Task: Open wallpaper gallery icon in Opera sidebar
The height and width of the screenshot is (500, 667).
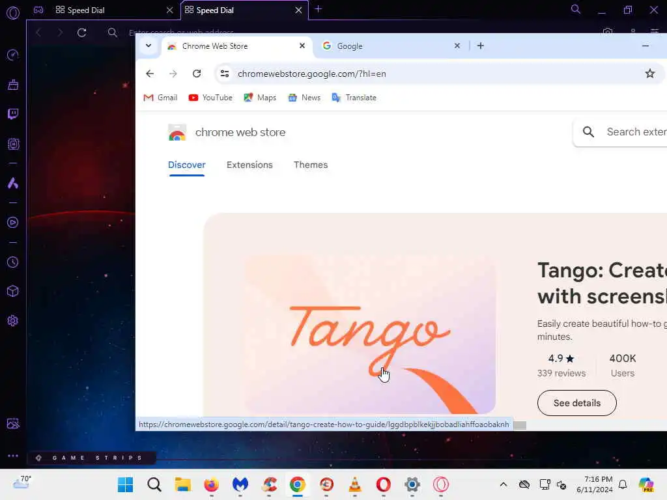Action: [x=13, y=423]
